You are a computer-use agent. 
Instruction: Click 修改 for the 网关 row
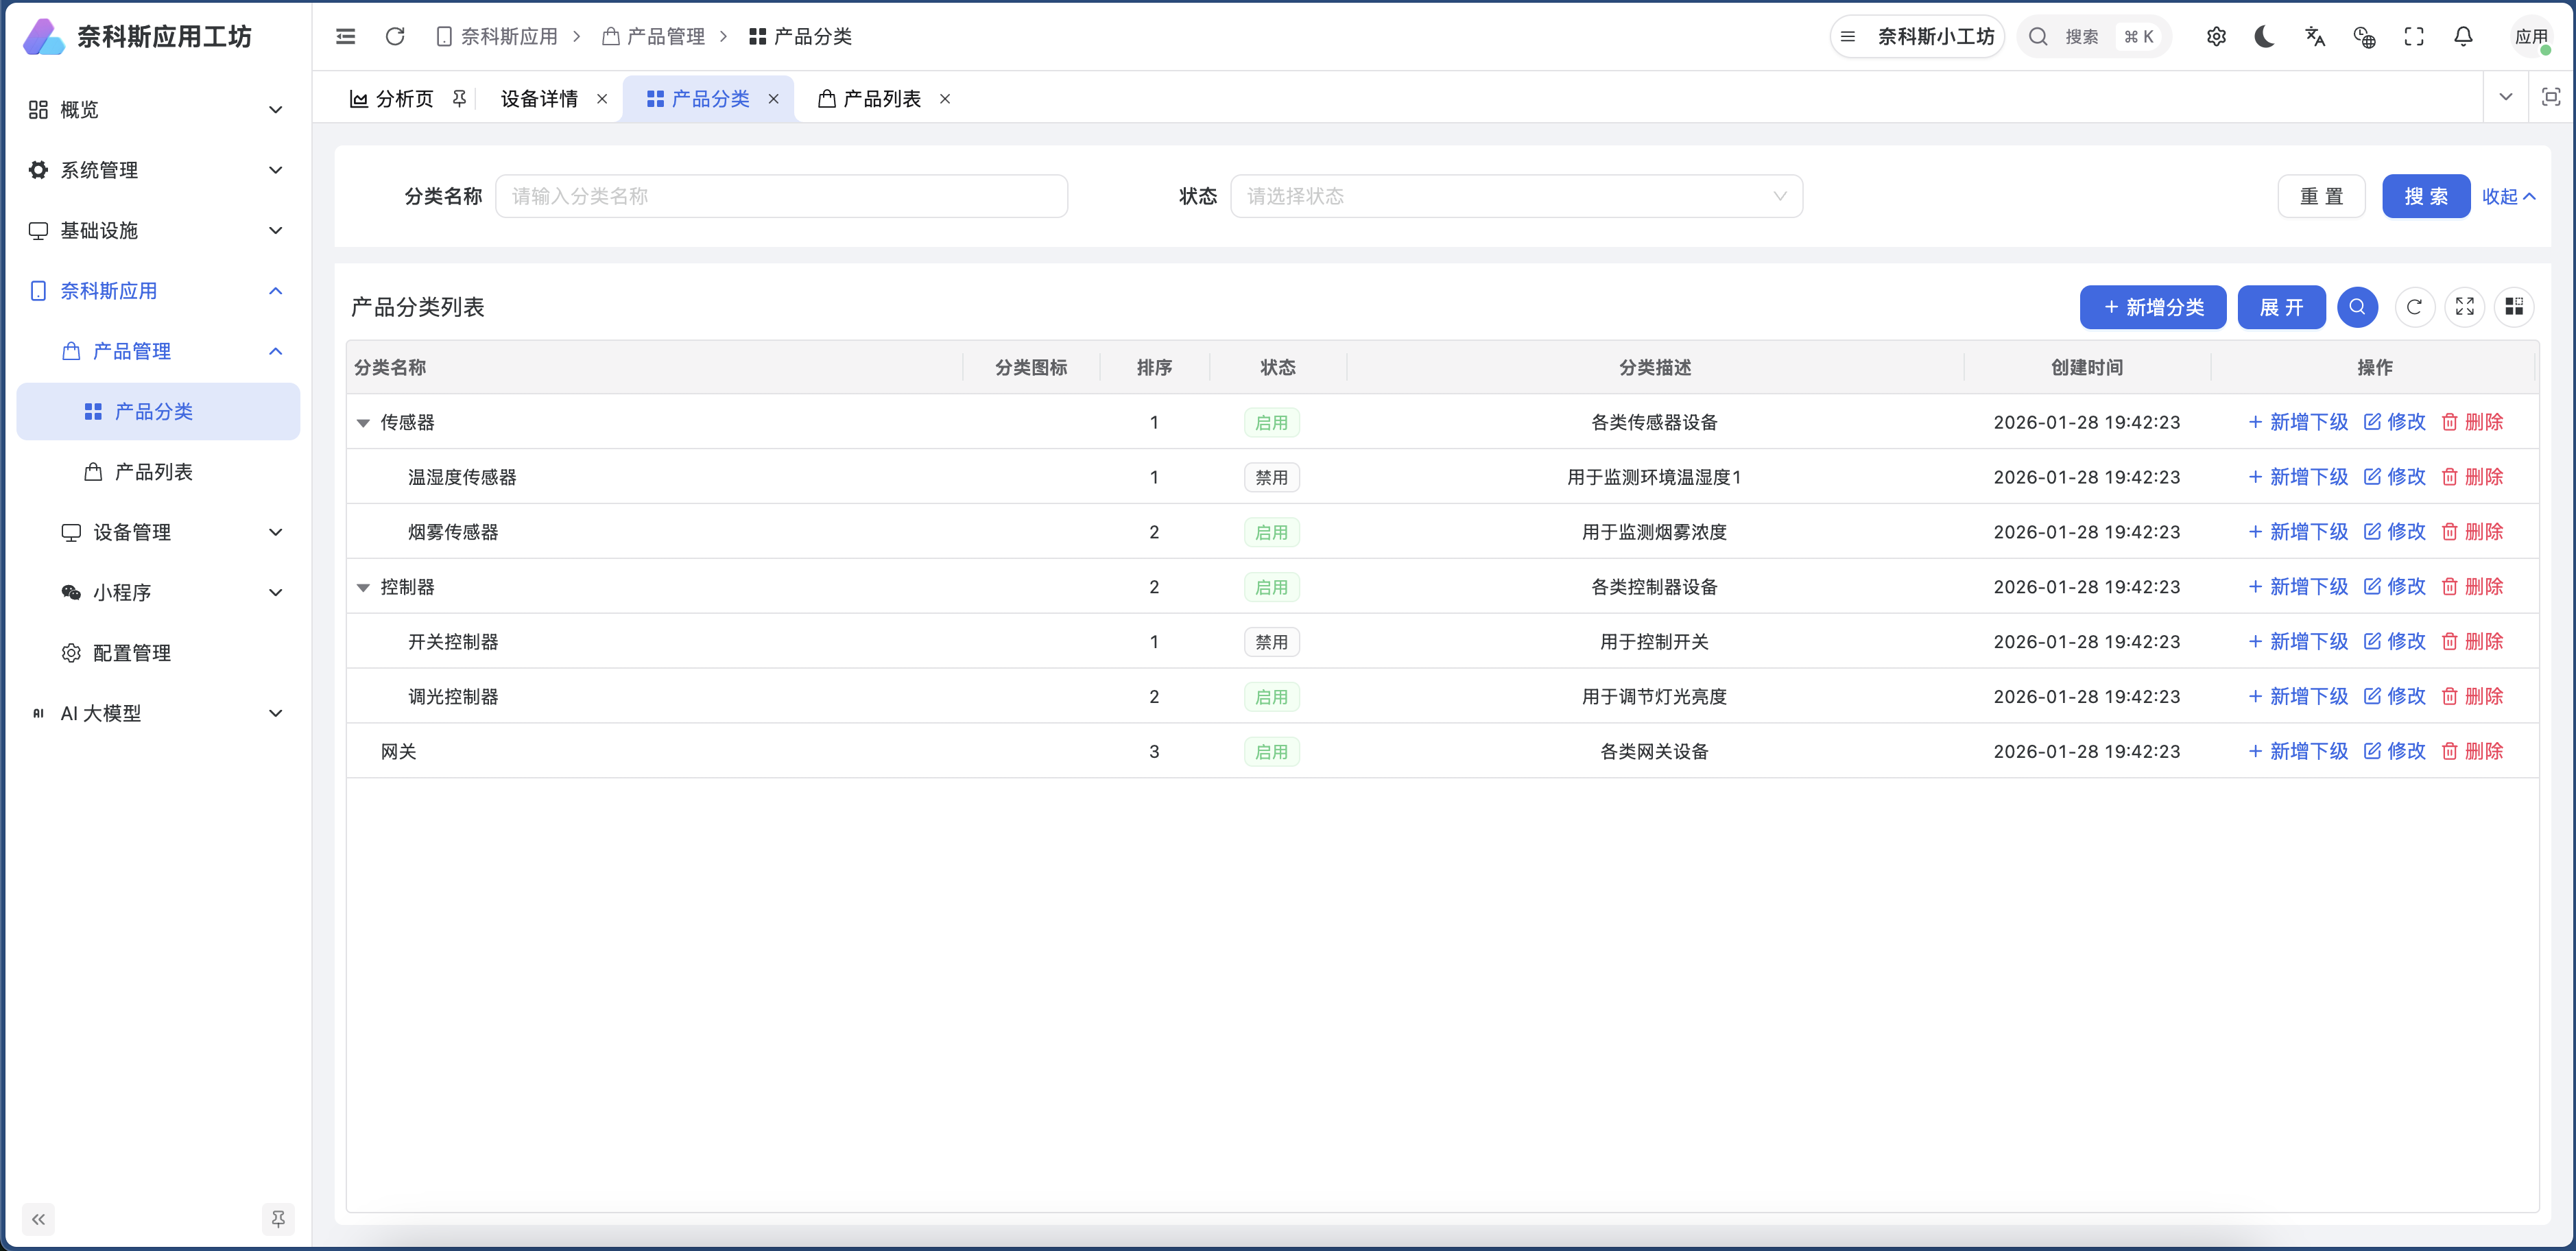tap(2394, 751)
